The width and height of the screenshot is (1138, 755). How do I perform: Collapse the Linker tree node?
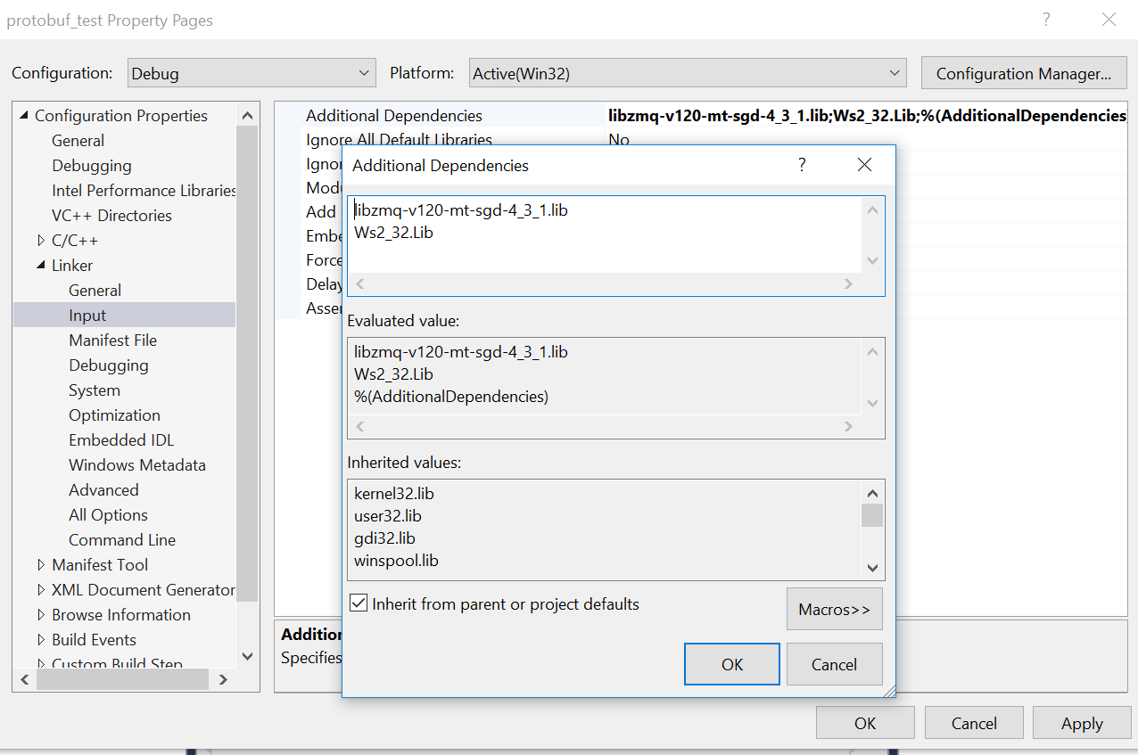[41, 266]
